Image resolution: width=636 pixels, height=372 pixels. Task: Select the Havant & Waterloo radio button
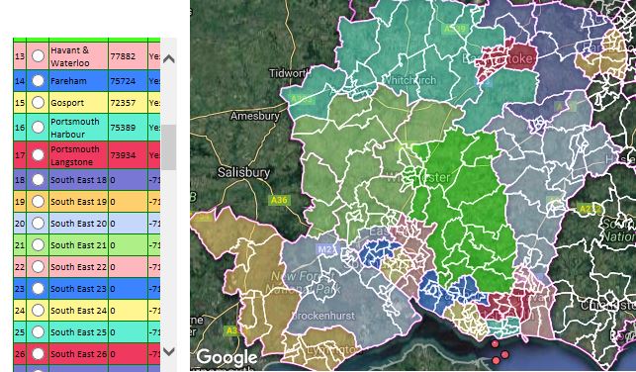coord(38,56)
